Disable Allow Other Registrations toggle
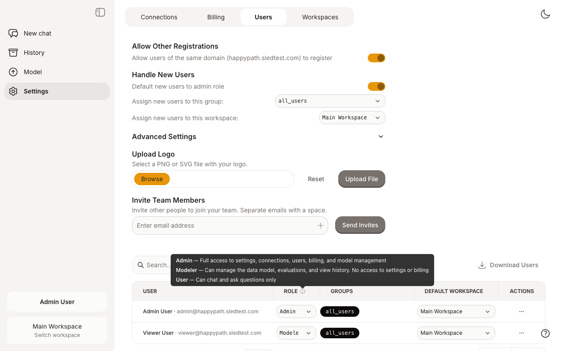Viewport: 563px width, 351px height. tap(376, 58)
